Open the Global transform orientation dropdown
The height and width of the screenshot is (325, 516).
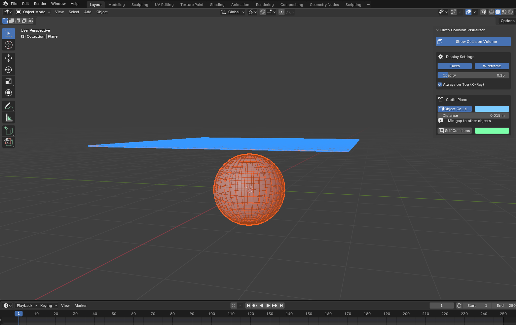click(233, 12)
